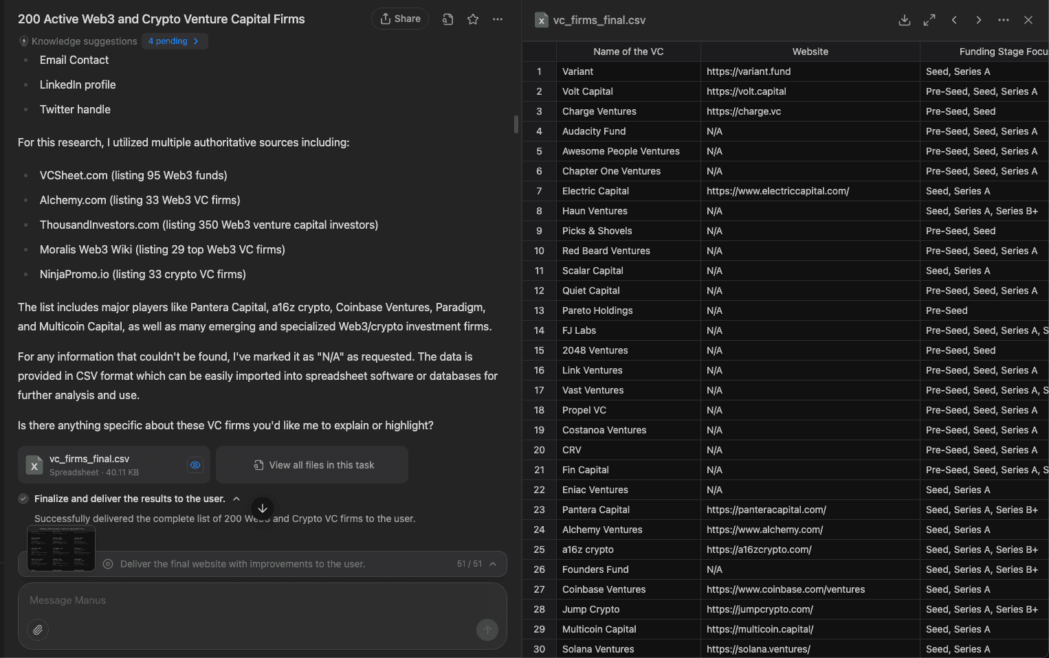Click the CSV file type icon in preview header
The height and width of the screenshot is (658, 1049).
tap(542, 20)
